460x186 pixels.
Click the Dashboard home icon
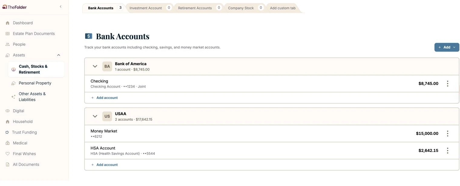coord(8,23)
